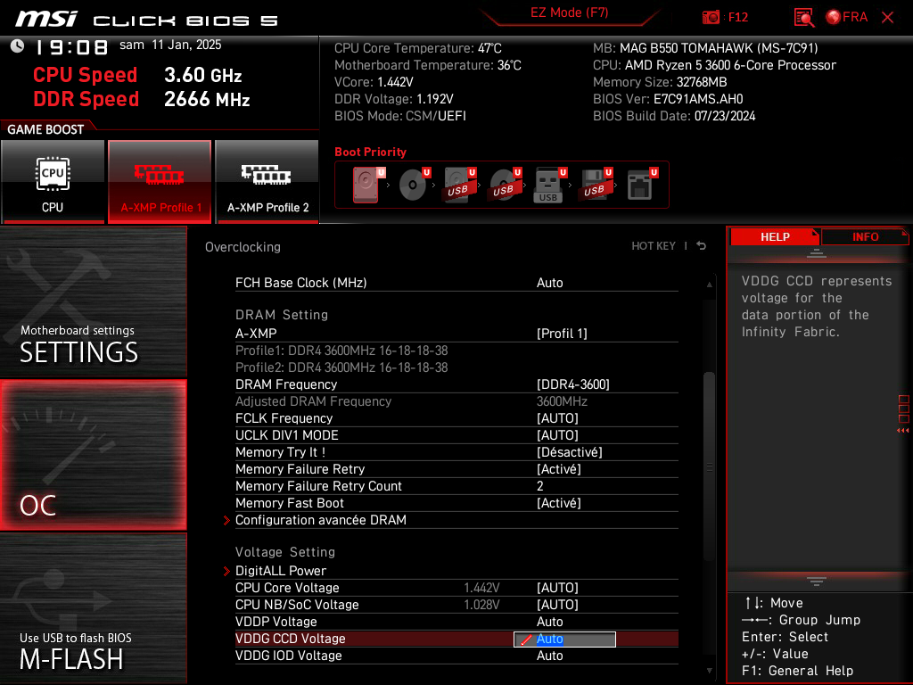Switch to the HELP tab
The height and width of the screenshot is (685, 913).
(775, 237)
